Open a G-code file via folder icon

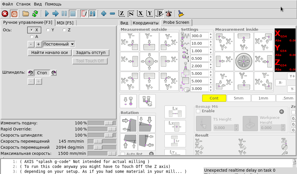tap(26, 14)
